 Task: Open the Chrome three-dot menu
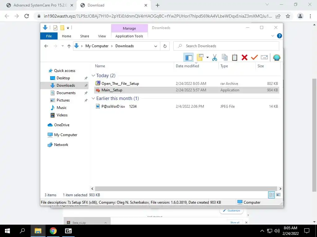point(310,16)
